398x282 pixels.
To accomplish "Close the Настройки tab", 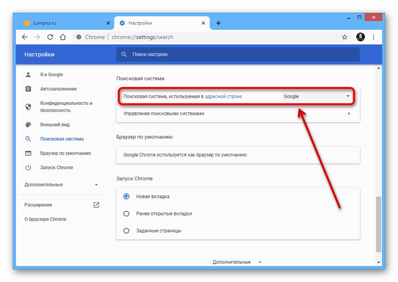I will pyautogui.click(x=203, y=23).
